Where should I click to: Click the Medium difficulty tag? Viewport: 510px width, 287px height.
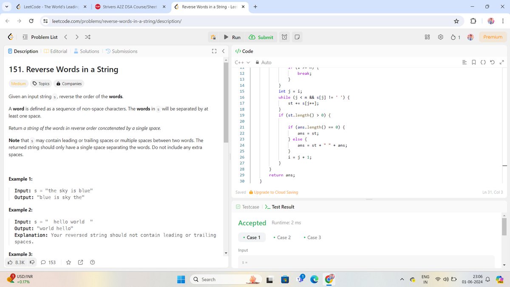tap(18, 84)
